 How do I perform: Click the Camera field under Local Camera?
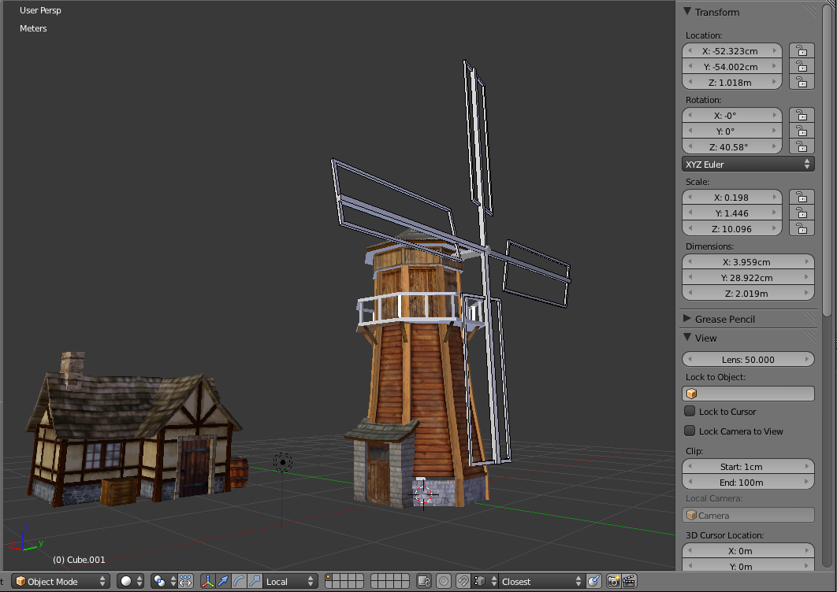(747, 515)
